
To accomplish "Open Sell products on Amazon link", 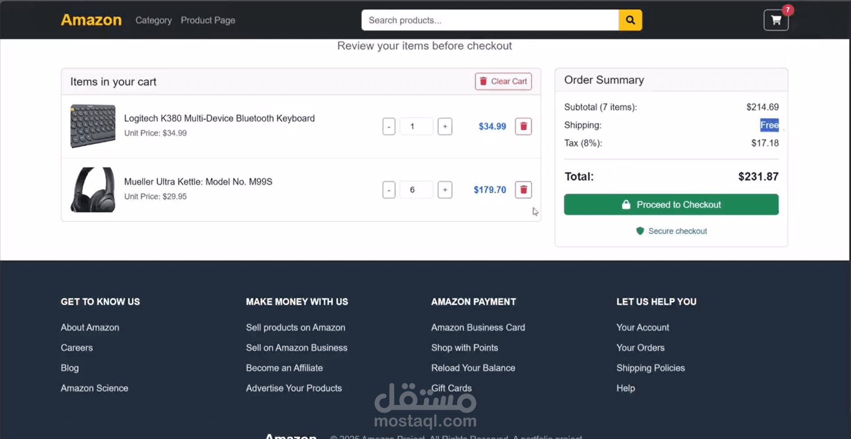I will 295,327.
